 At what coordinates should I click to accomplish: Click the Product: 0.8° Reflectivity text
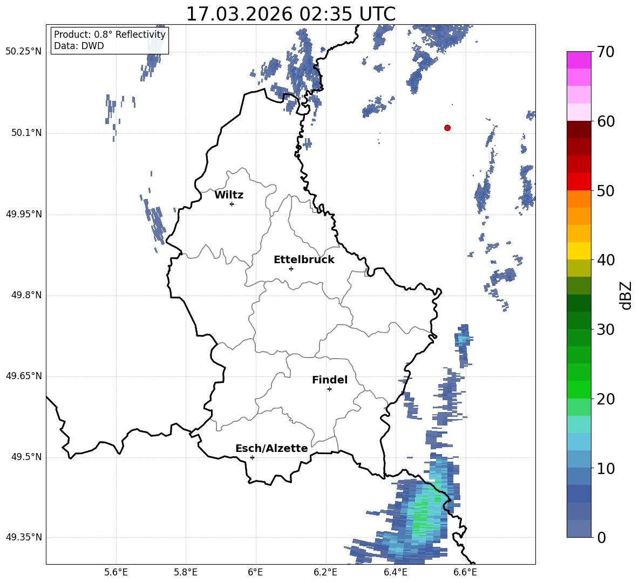tap(110, 34)
